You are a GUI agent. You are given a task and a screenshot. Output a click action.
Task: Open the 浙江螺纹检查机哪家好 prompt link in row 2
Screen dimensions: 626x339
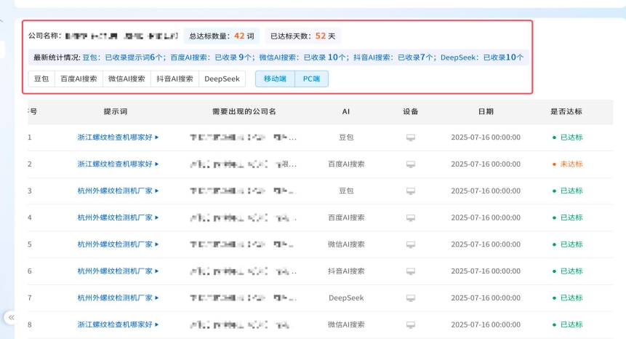click(115, 164)
